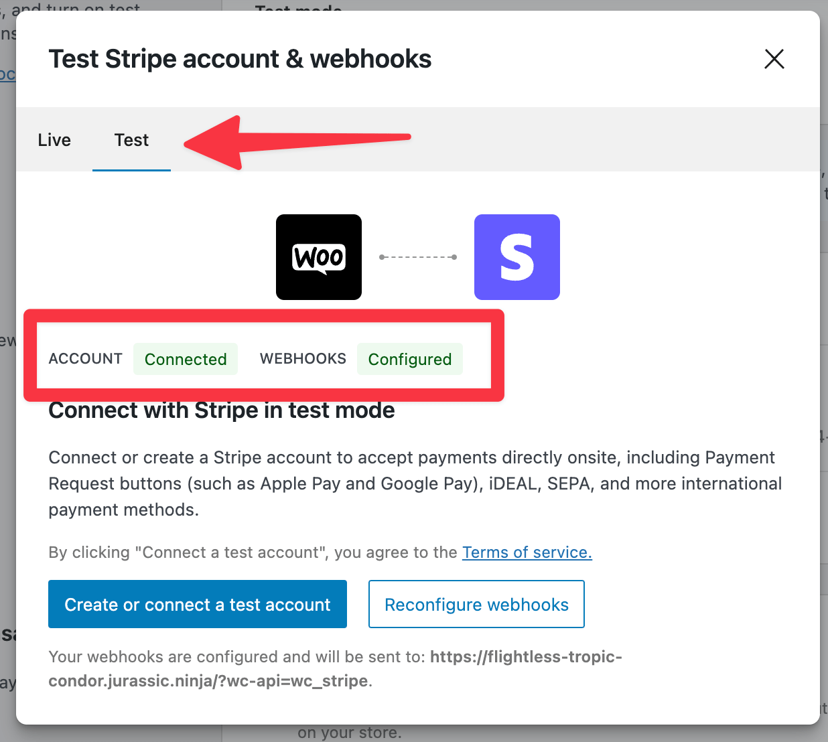Click the Create or connect a test account button
The width and height of the screenshot is (828, 742).
(197, 604)
